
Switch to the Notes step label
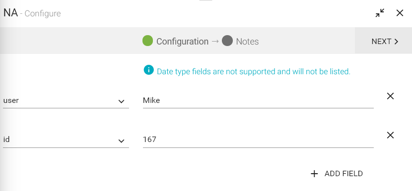(x=247, y=42)
